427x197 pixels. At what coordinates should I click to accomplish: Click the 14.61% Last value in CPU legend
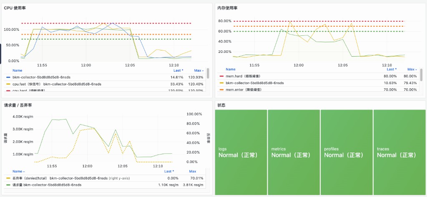click(177, 77)
